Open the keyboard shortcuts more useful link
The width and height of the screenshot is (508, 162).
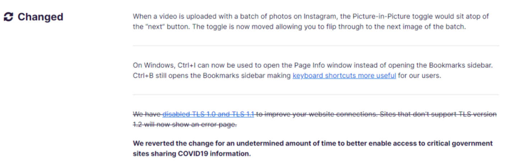pyautogui.click(x=344, y=76)
